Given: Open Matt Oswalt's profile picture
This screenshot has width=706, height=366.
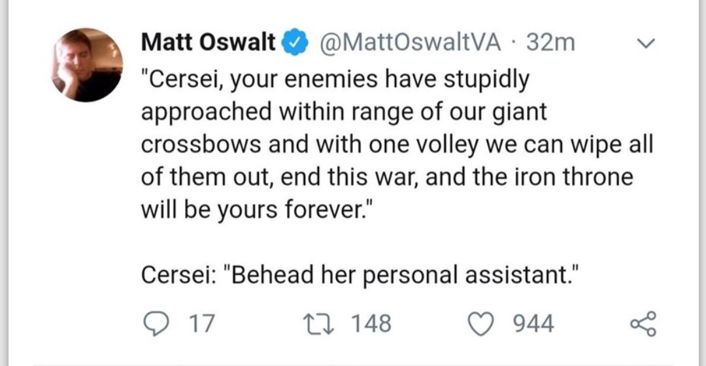Looking at the screenshot, I should pos(88,65).
